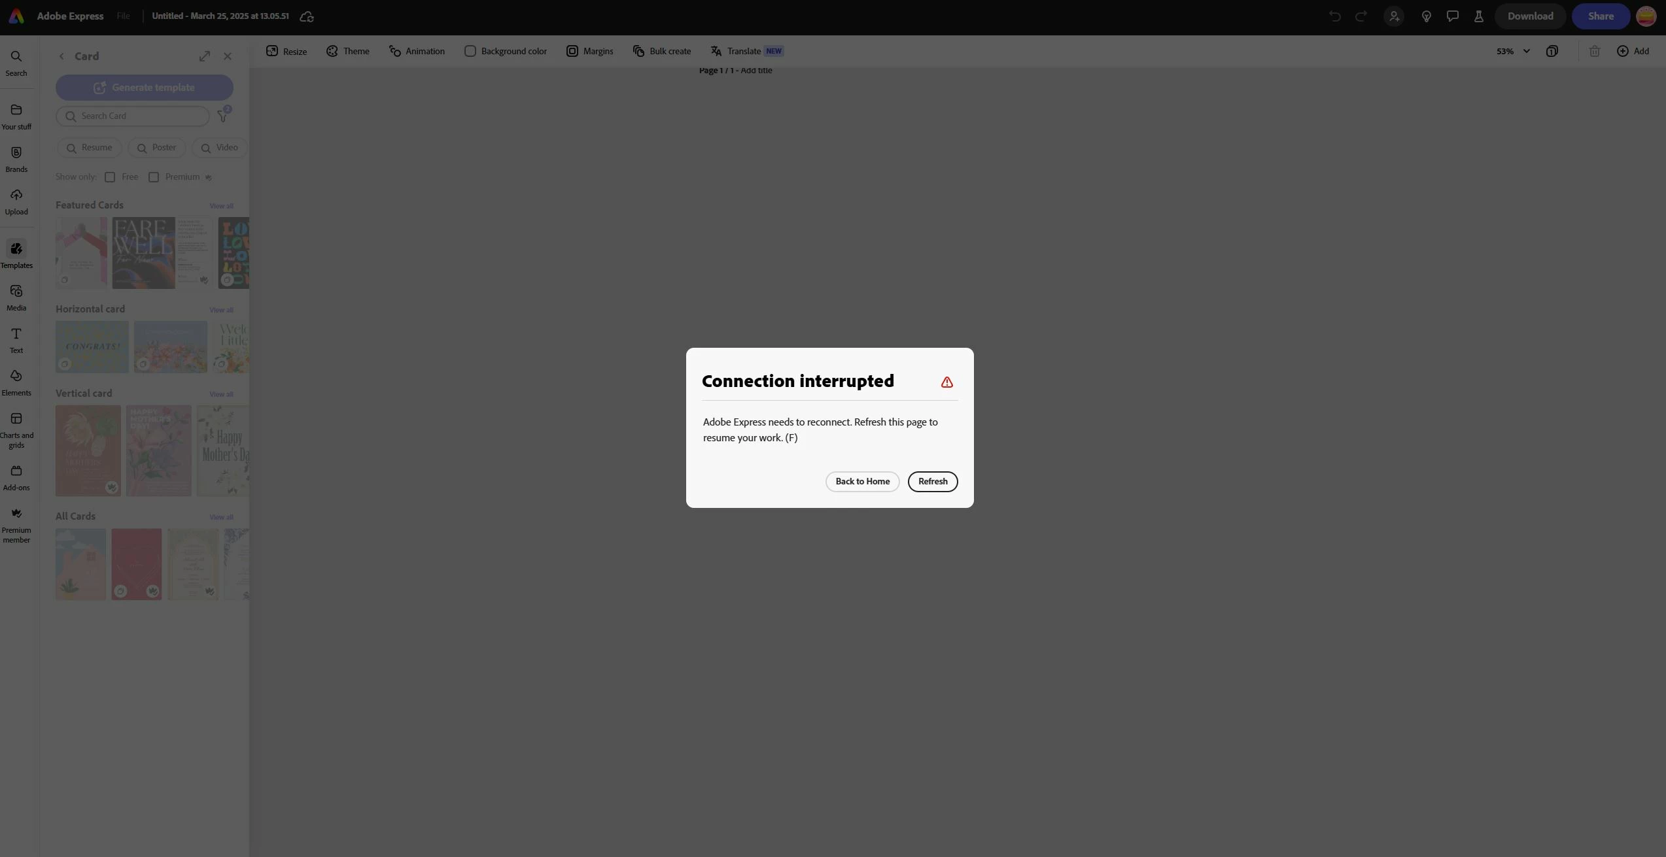Viewport: 1666px width, 857px height.
Task: Click the Back to Home button
Action: tap(862, 482)
